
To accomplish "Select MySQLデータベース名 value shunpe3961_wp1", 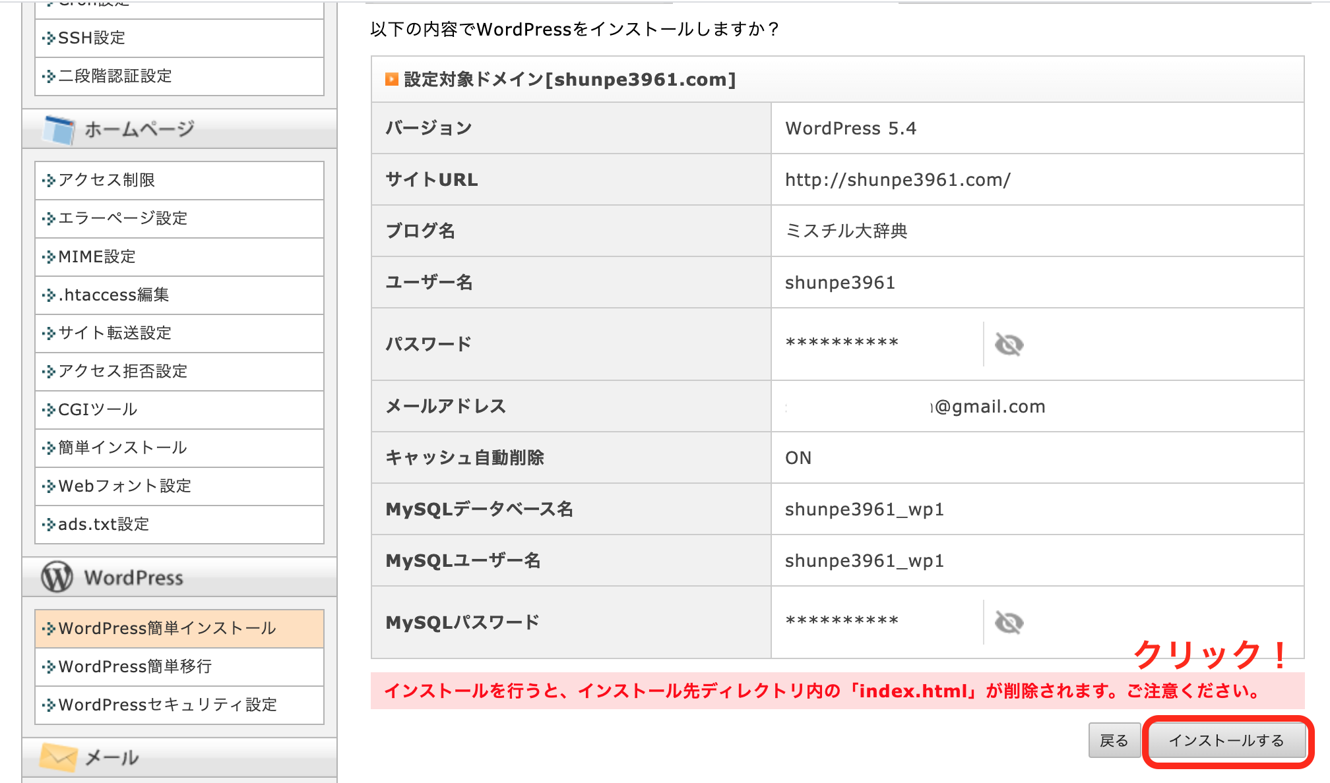I will tap(864, 509).
